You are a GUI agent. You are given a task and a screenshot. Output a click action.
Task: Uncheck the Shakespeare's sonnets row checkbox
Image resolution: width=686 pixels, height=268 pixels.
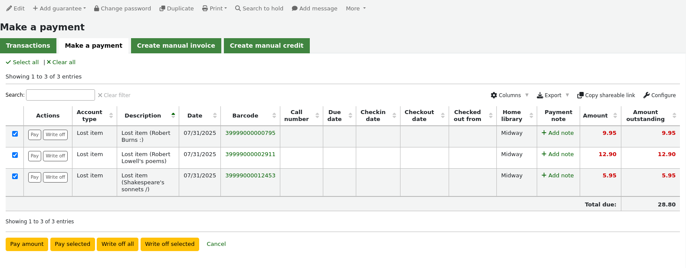tap(15, 176)
